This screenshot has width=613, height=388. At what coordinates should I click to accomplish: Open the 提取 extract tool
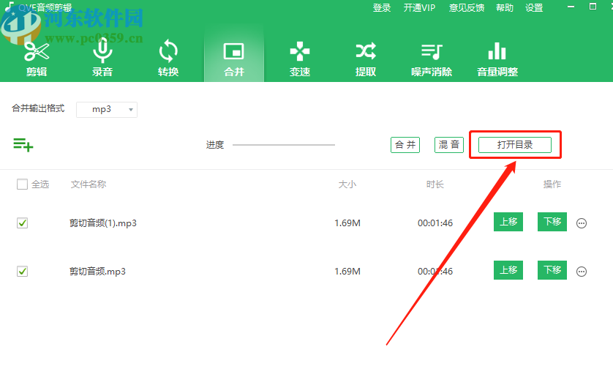(366, 59)
